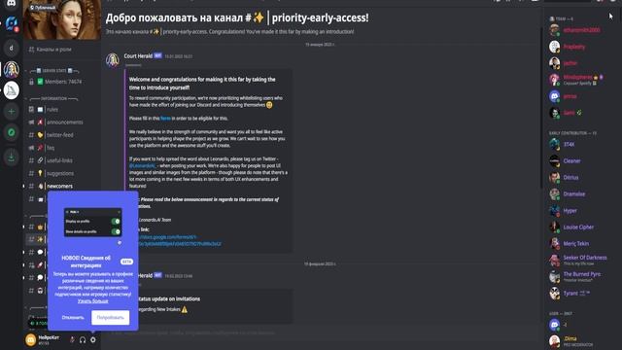
Task: Click the Download Apps icon
Action: tap(11, 157)
